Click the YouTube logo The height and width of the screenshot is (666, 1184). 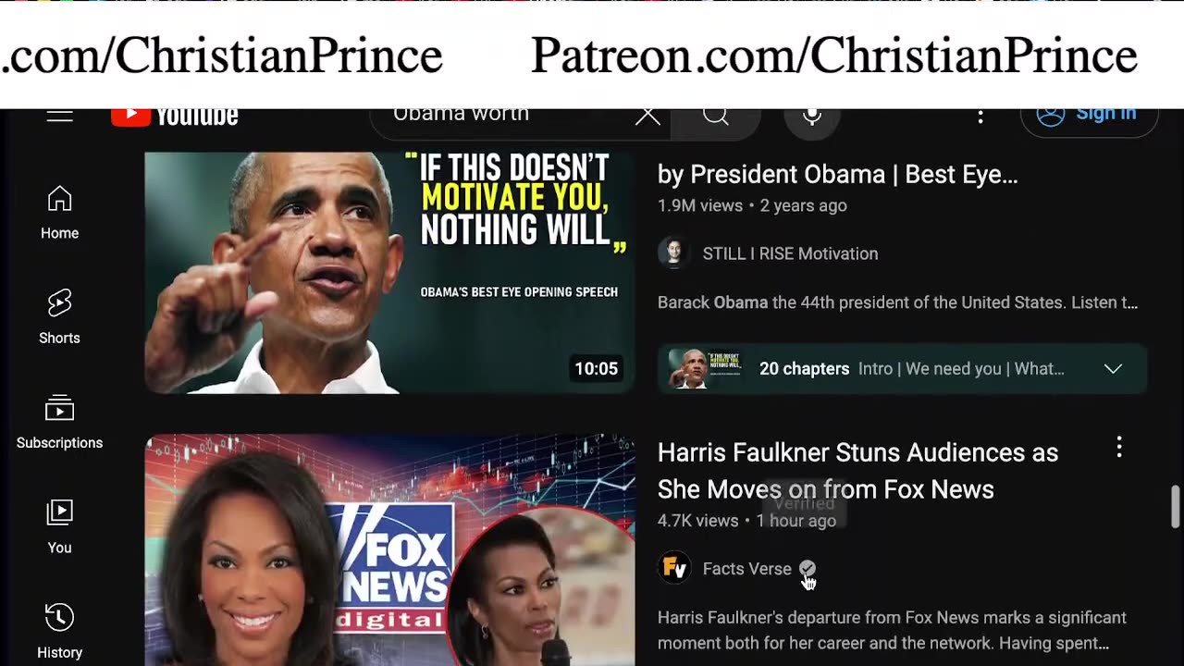(175, 117)
